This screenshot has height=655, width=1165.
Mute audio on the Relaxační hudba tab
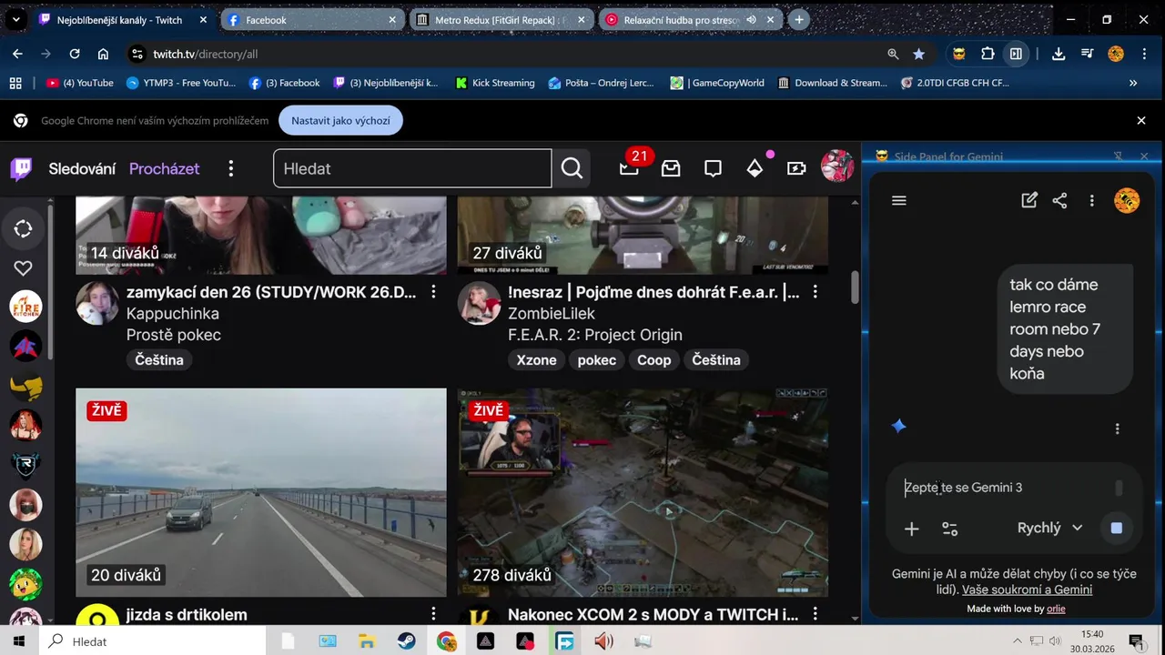[x=752, y=19]
